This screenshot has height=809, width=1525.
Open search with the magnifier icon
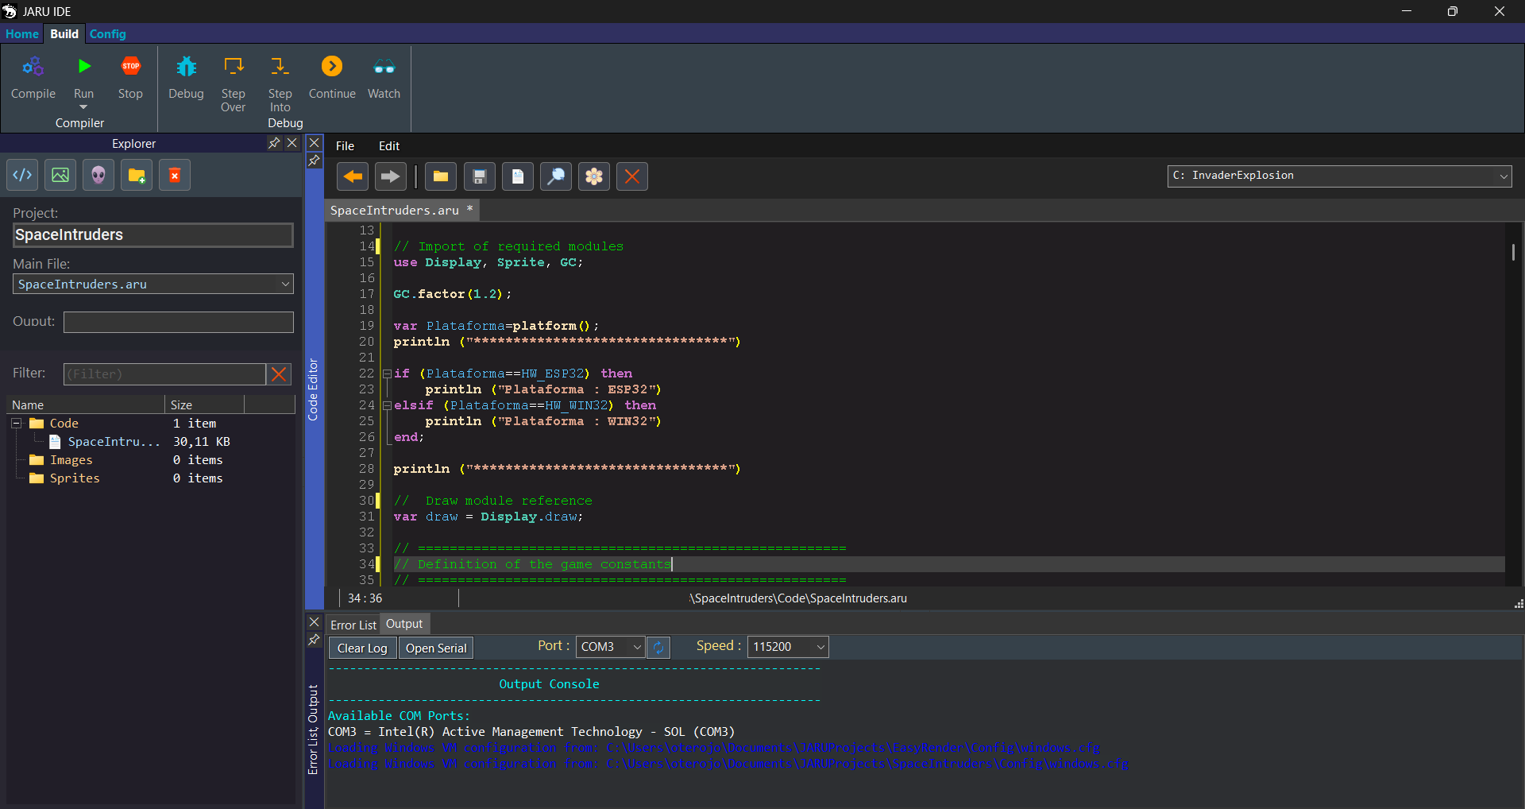[556, 176]
